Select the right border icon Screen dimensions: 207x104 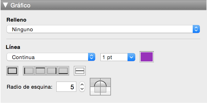coord(52,71)
